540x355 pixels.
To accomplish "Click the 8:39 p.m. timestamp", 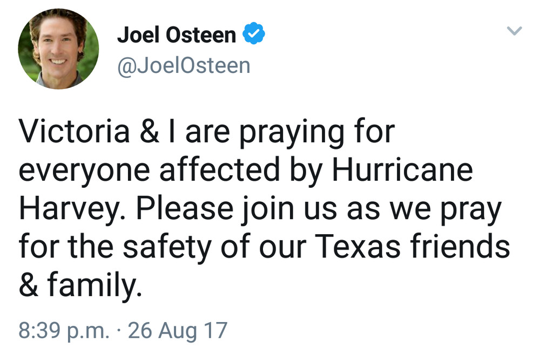I will click(x=64, y=330).
